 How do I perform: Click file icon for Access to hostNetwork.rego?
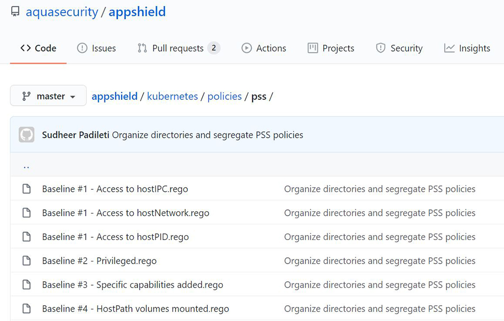click(27, 213)
